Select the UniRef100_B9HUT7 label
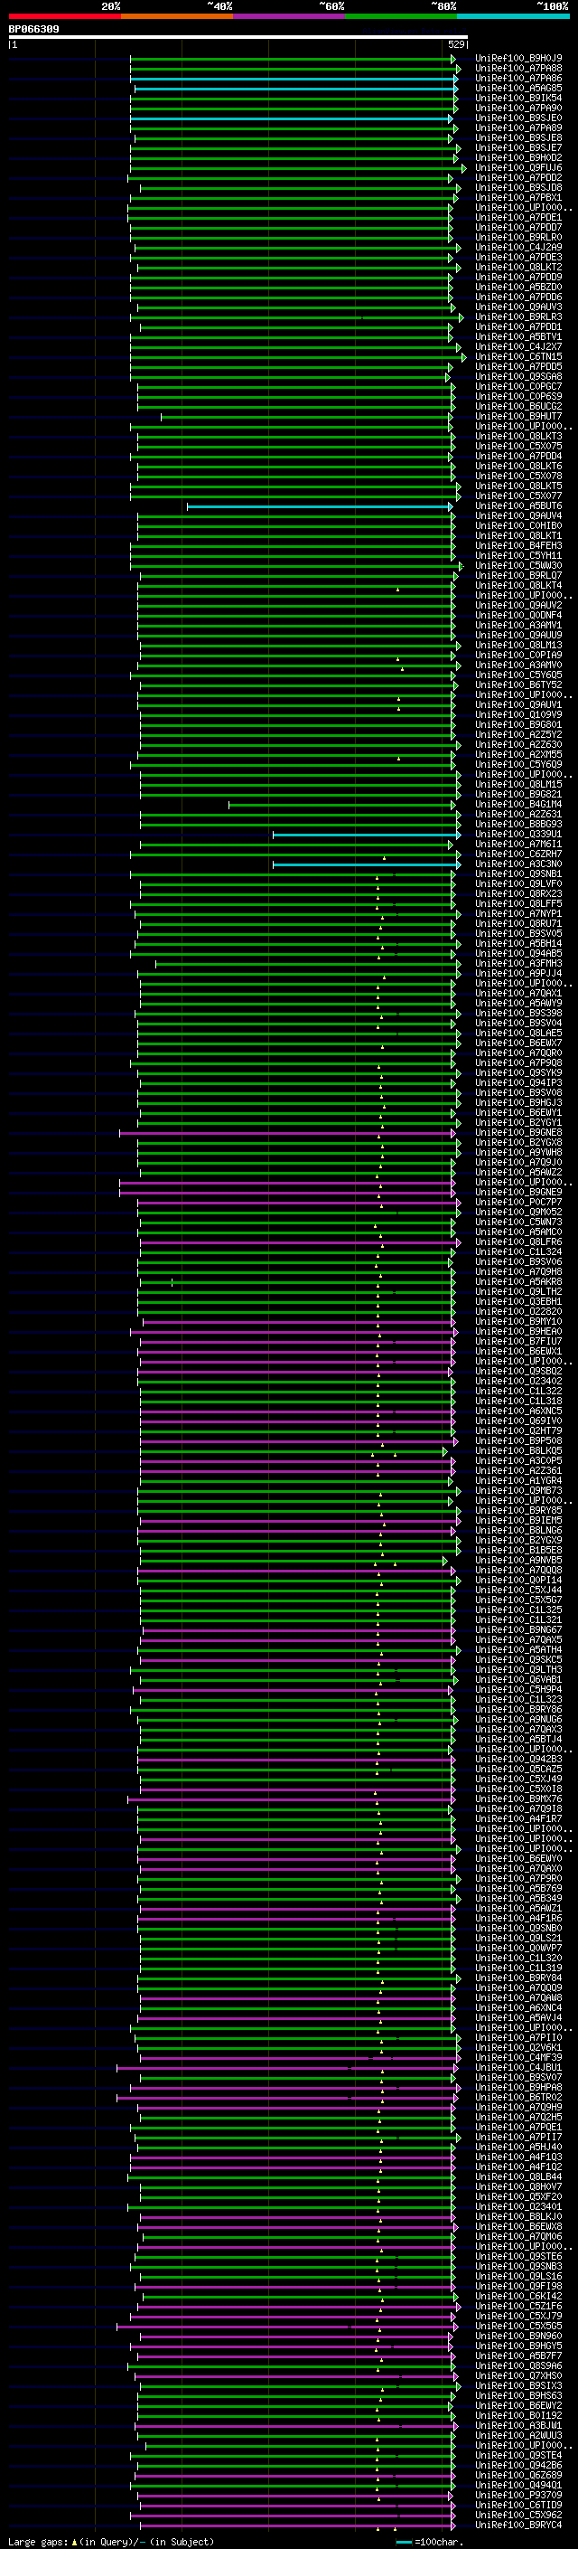This screenshot has height=2549, width=578. point(518,417)
